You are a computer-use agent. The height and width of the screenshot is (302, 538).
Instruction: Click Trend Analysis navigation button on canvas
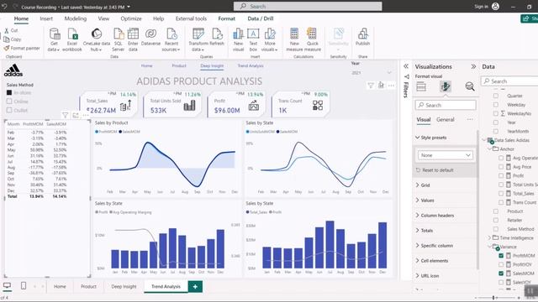[x=251, y=65]
